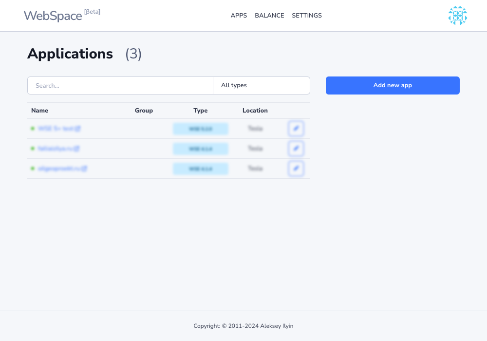Screen dimensions: 487x341
Task: Click the external link icon of the third app
Action: click(x=84, y=169)
